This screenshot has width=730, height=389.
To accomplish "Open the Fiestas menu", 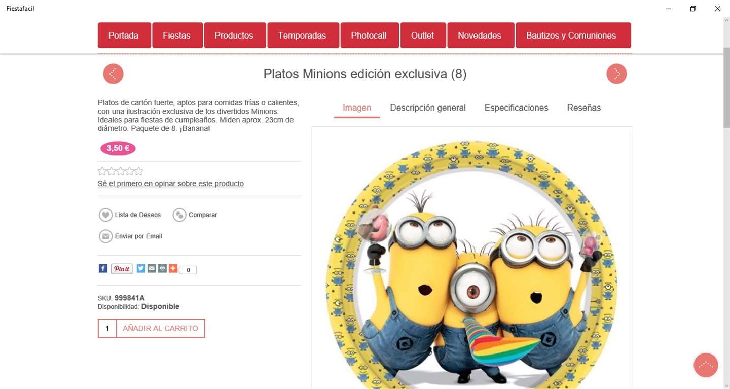I will pos(177,36).
